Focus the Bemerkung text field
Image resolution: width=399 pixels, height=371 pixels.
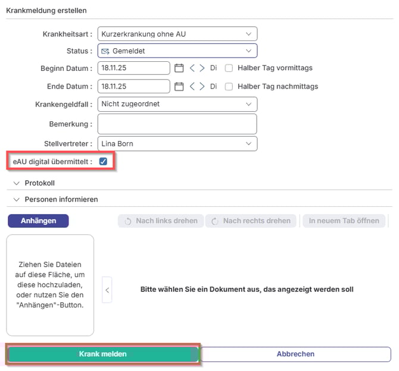click(x=177, y=124)
